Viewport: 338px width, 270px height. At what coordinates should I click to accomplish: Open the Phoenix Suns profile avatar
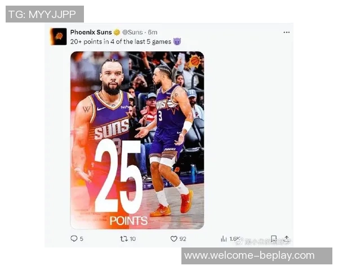(58, 37)
